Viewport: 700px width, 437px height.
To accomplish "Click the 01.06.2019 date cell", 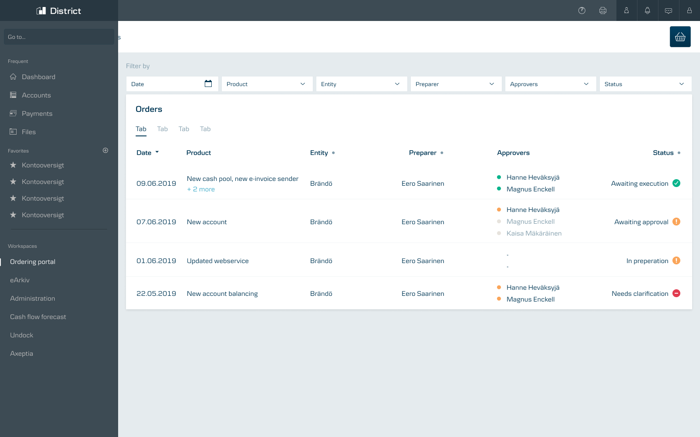I will coord(156,261).
